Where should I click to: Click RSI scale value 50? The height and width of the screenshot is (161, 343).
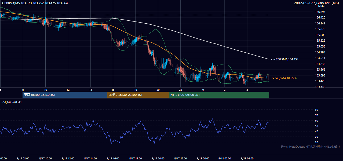point(316,126)
